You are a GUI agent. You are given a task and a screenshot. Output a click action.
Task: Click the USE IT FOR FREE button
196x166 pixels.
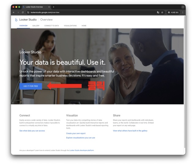coord(31,86)
